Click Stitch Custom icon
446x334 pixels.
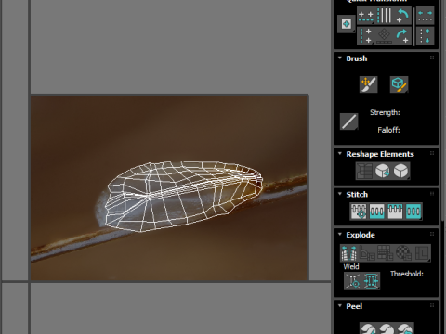[413, 212]
